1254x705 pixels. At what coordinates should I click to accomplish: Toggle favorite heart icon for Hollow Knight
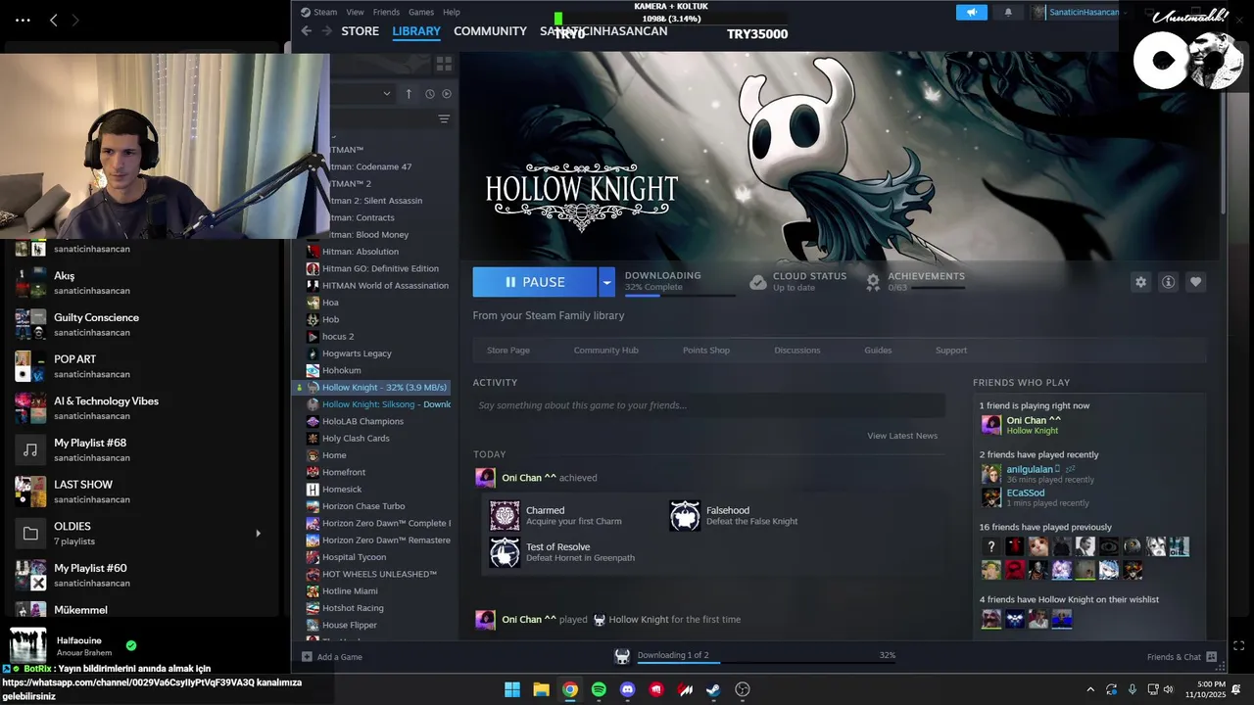click(x=1195, y=282)
